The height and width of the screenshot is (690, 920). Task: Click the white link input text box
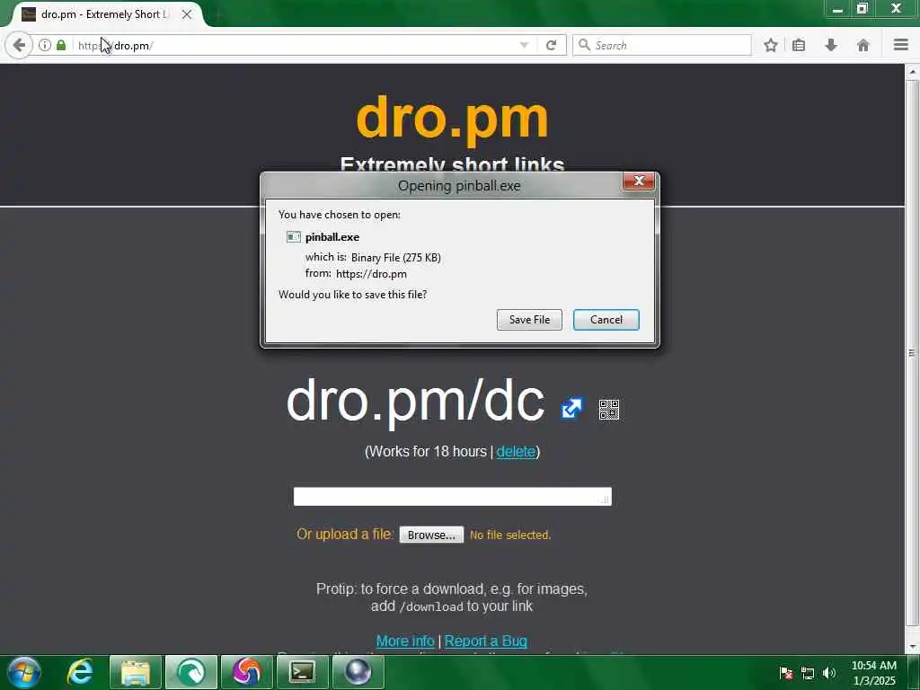coord(453,496)
